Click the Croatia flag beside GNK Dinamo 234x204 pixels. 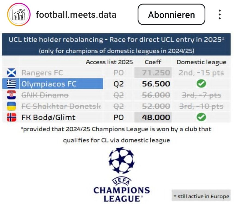(11, 95)
